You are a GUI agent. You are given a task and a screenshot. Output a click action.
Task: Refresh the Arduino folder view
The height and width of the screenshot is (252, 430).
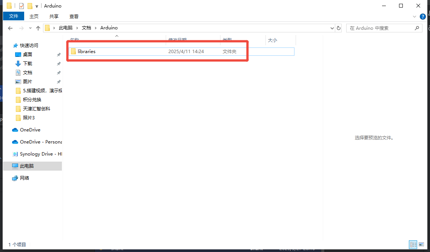pyautogui.click(x=339, y=28)
